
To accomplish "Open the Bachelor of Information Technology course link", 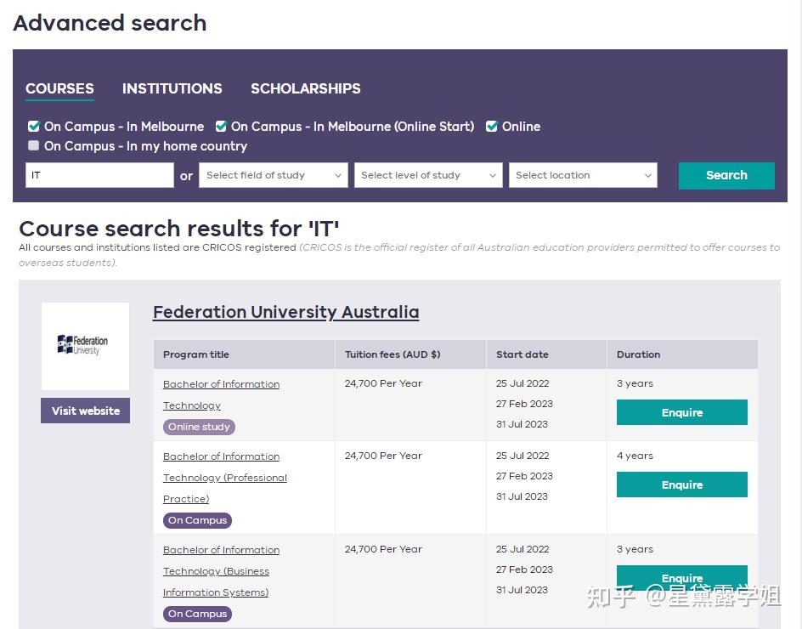I will point(221,394).
